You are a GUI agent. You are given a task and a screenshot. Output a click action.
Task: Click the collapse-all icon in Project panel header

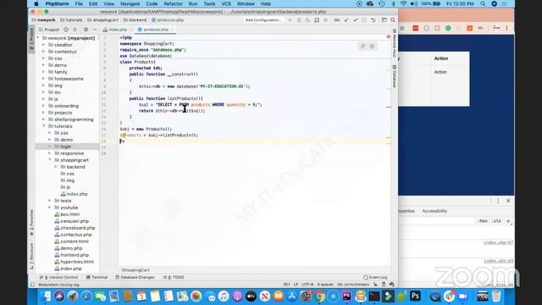point(75,30)
